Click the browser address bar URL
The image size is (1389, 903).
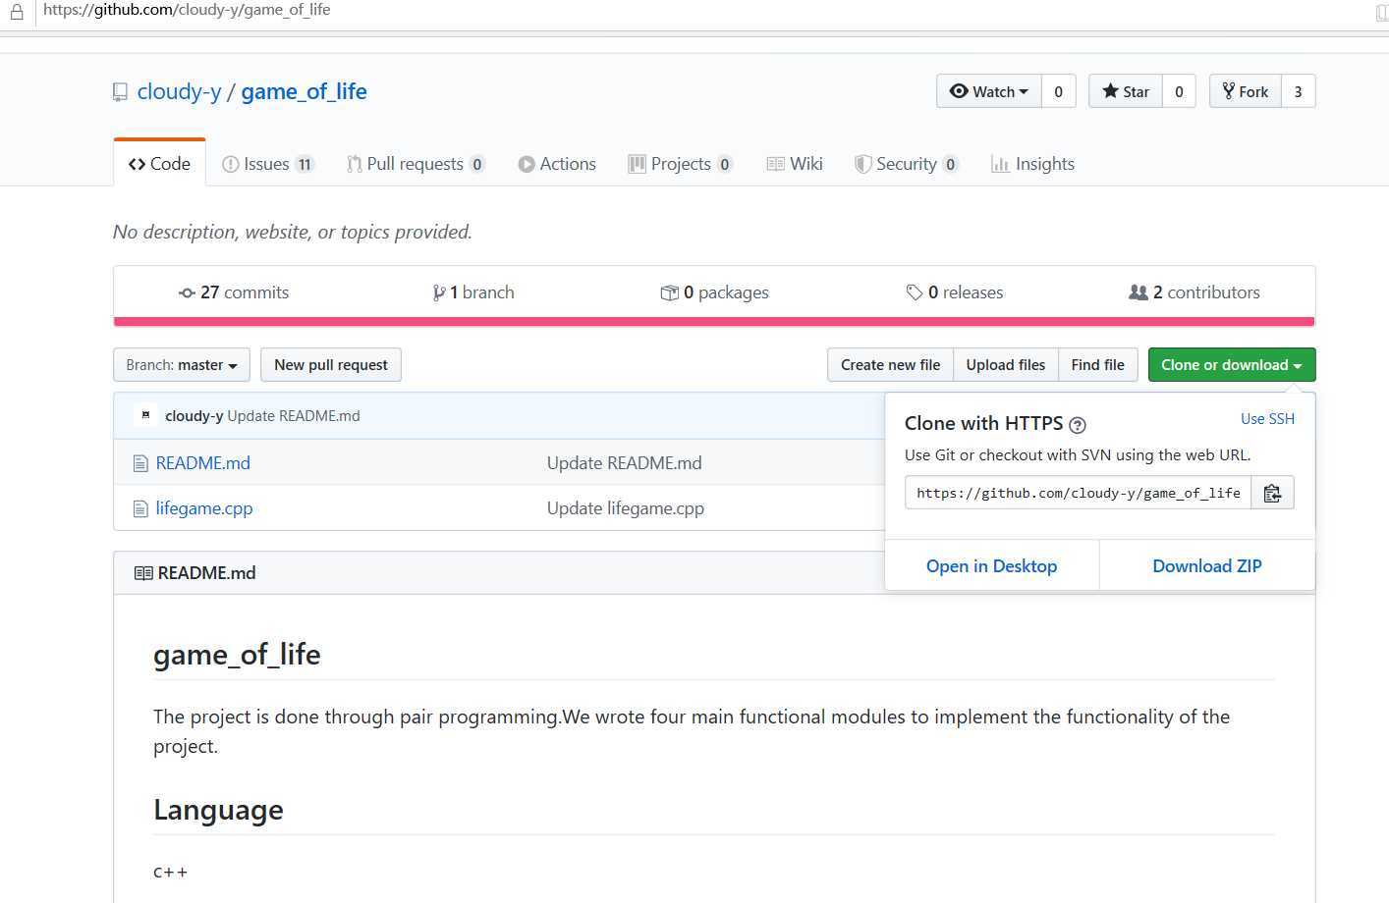[187, 10]
